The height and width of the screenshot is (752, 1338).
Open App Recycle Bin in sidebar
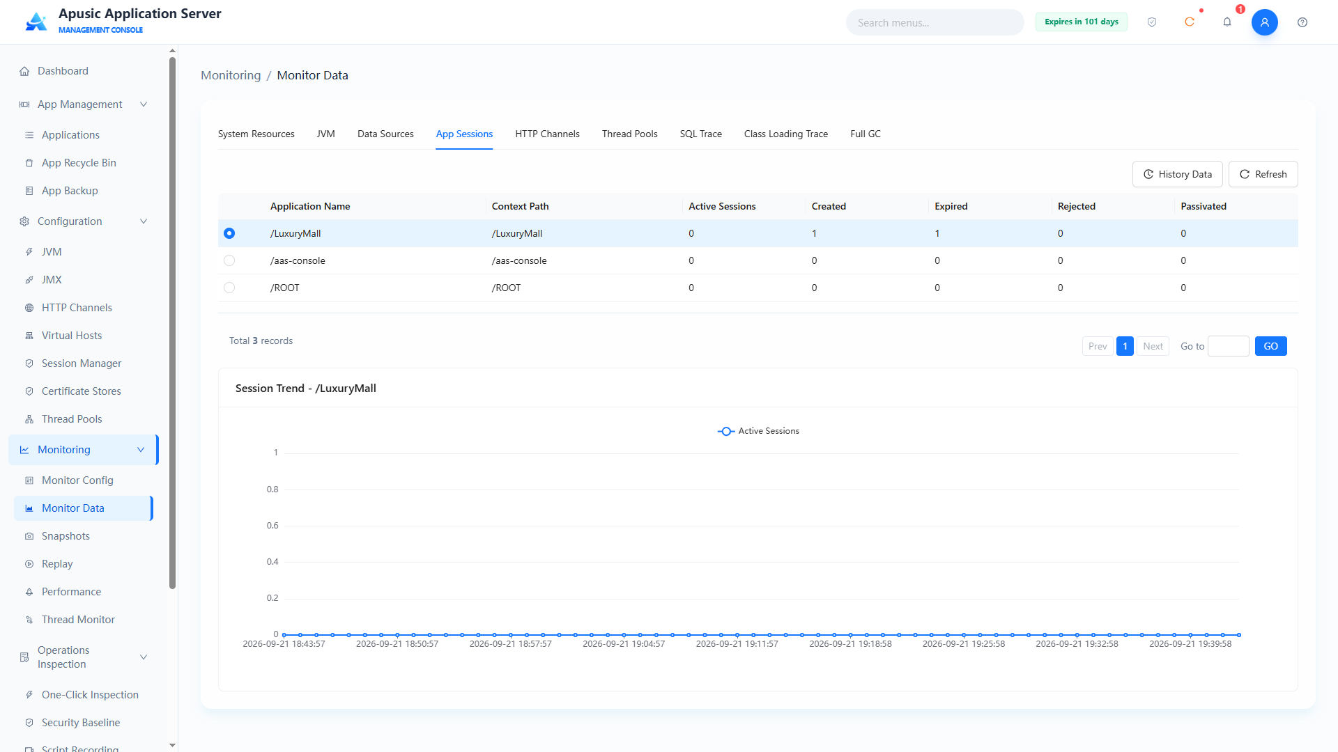tap(79, 163)
